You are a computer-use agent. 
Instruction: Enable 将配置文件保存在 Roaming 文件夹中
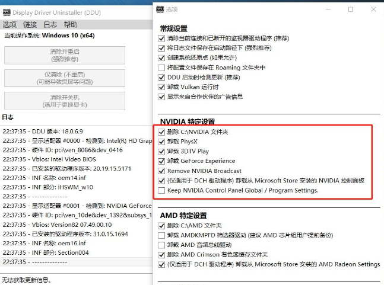click(x=161, y=68)
